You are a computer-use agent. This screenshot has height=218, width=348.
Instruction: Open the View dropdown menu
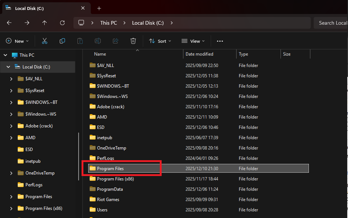pyautogui.click(x=193, y=41)
